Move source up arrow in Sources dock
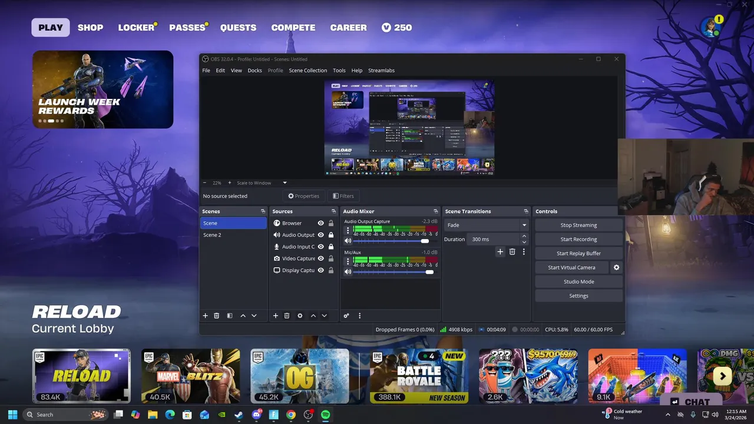The height and width of the screenshot is (424, 754). 313,316
